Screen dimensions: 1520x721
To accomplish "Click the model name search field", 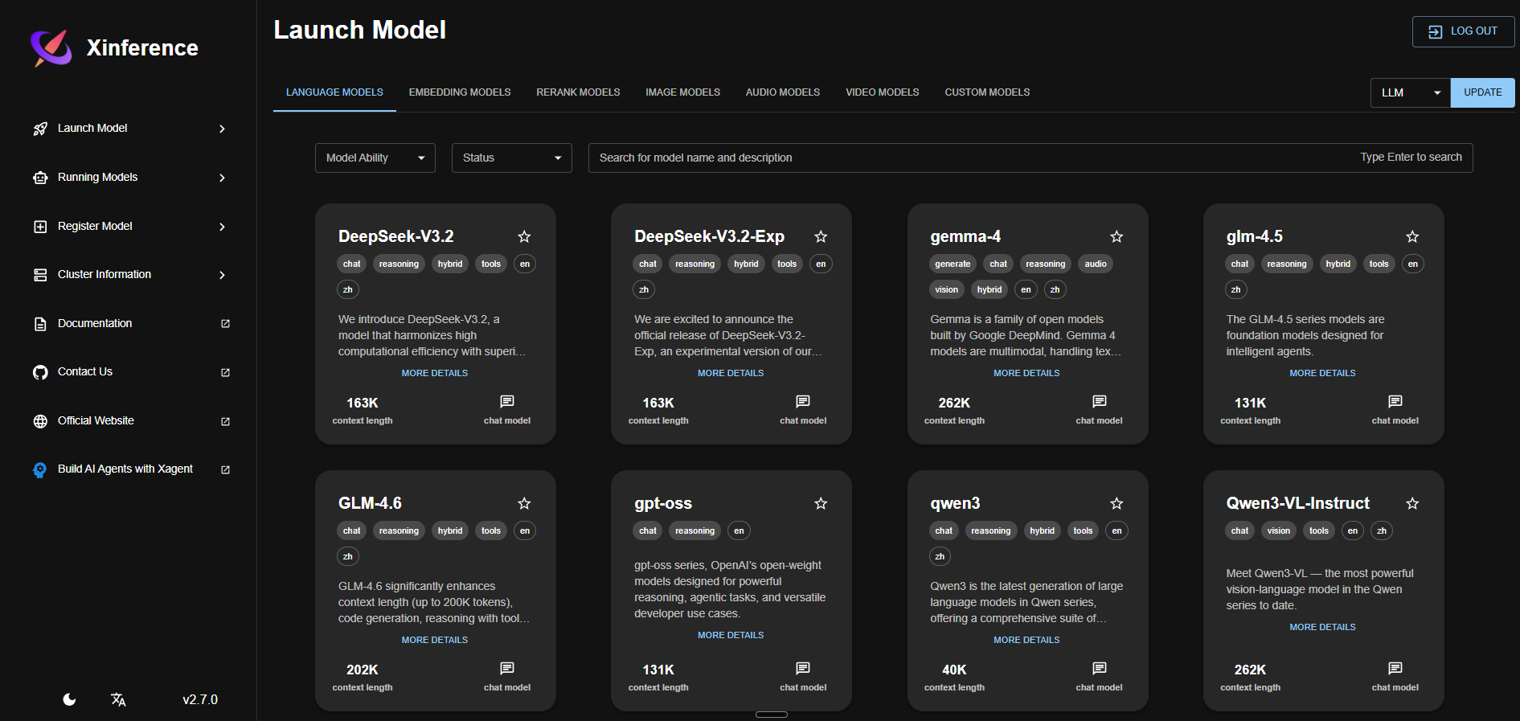I will coord(1030,158).
